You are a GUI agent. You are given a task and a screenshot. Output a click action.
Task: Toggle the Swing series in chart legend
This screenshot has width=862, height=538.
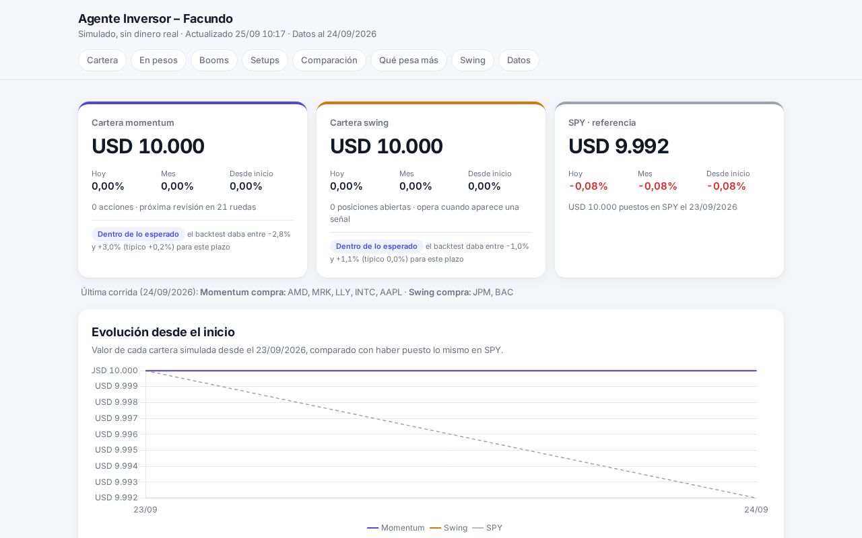click(449, 528)
